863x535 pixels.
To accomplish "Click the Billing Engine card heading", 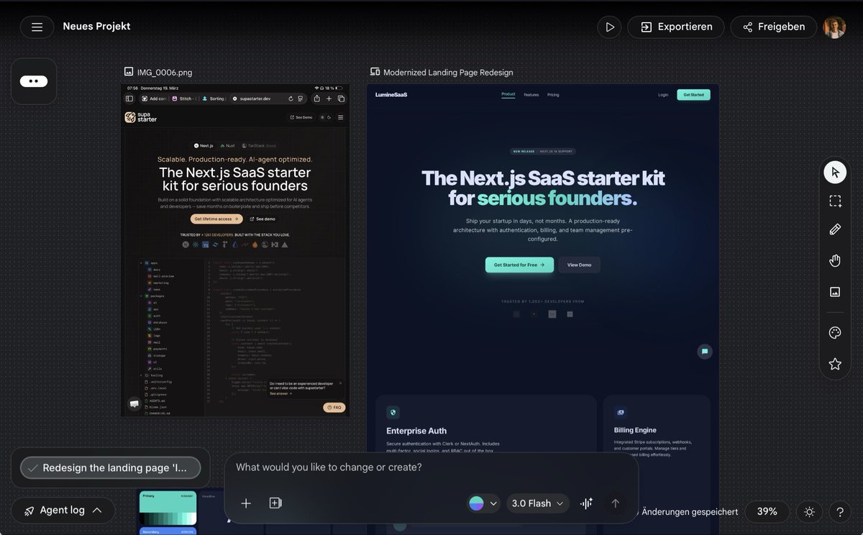I will click(x=635, y=430).
